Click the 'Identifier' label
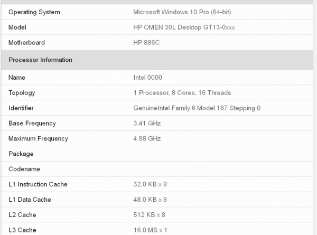 [21, 108]
